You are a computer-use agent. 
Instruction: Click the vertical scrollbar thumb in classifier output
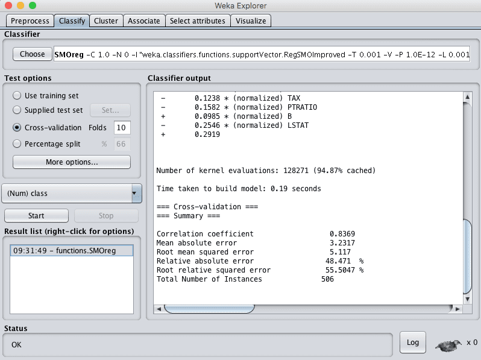467,256
